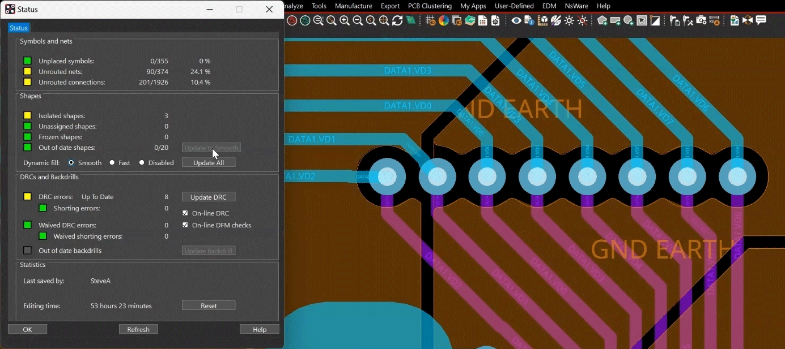This screenshot has width=785, height=349.
Task: Select the Zoom In tool
Action: 345,20
